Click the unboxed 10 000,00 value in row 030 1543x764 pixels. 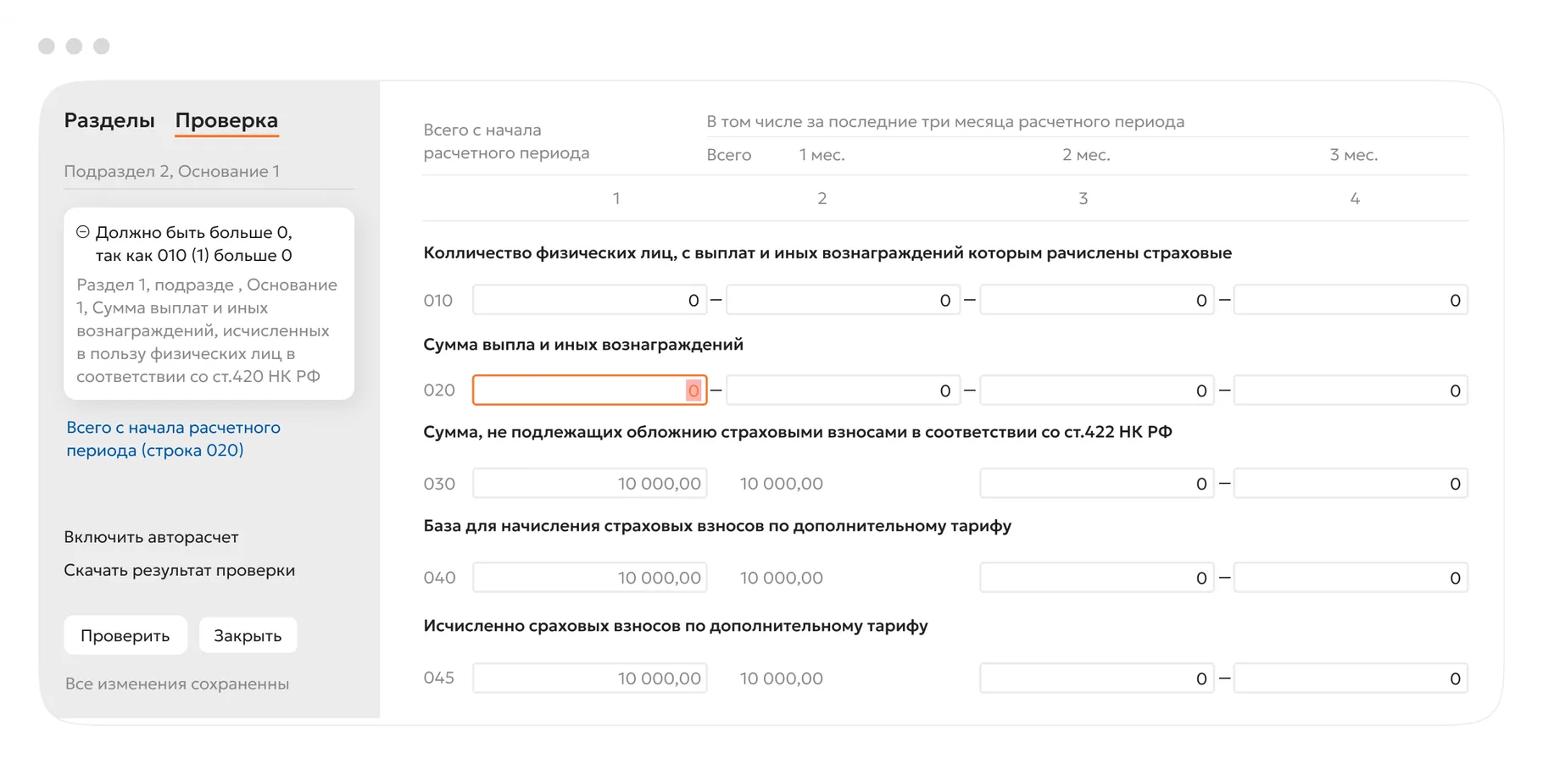782,484
